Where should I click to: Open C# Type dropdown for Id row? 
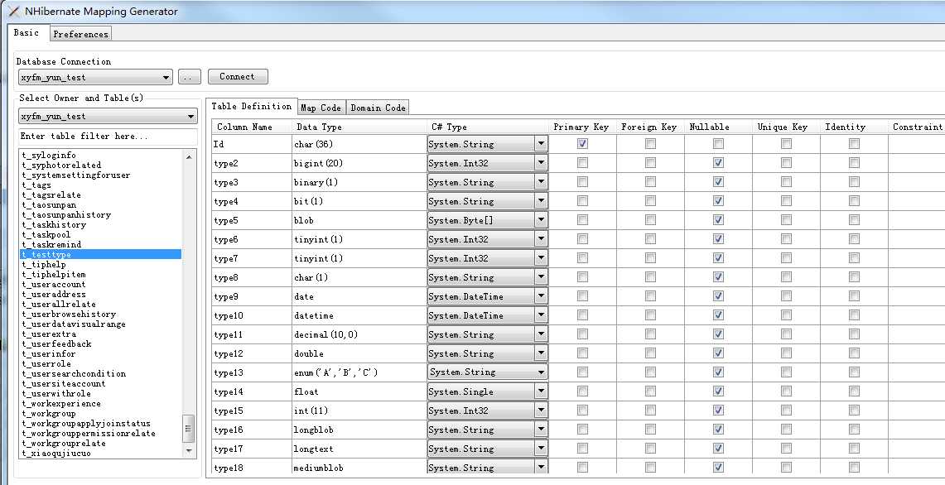(x=541, y=144)
